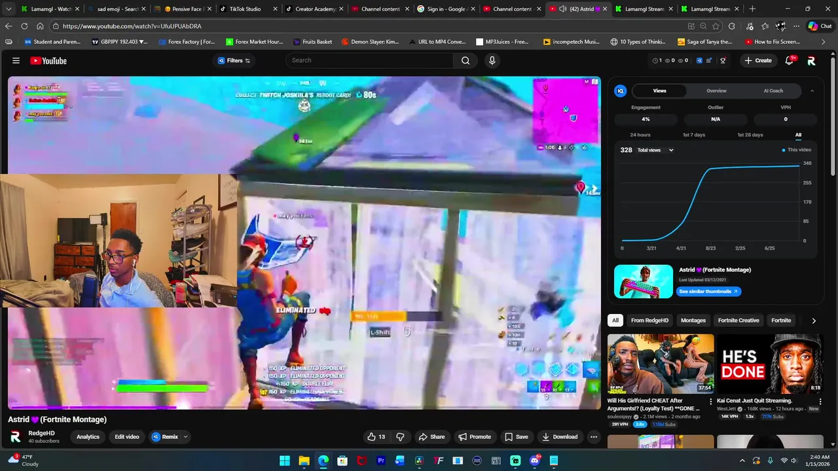Start voice search with the microphone icon
838x471 pixels.
[492, 60]
